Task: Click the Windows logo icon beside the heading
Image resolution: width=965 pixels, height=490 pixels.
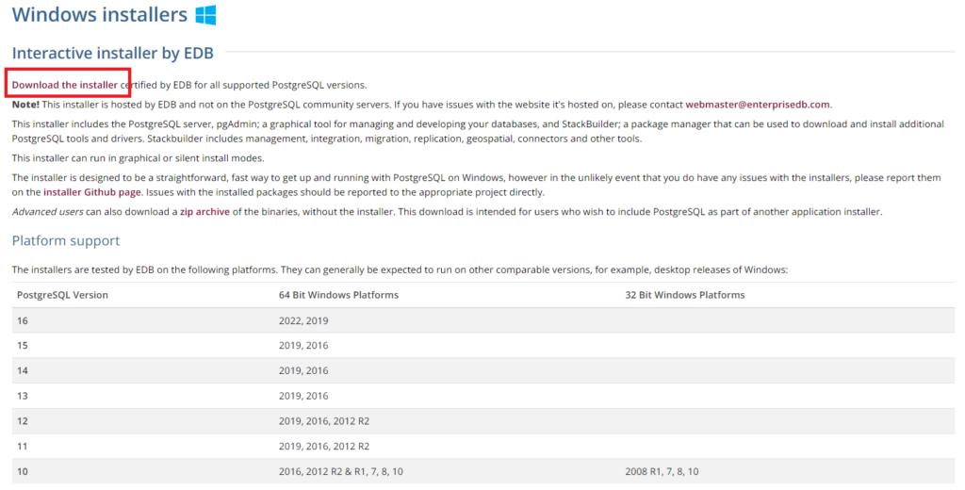Action: coord(205,15)
